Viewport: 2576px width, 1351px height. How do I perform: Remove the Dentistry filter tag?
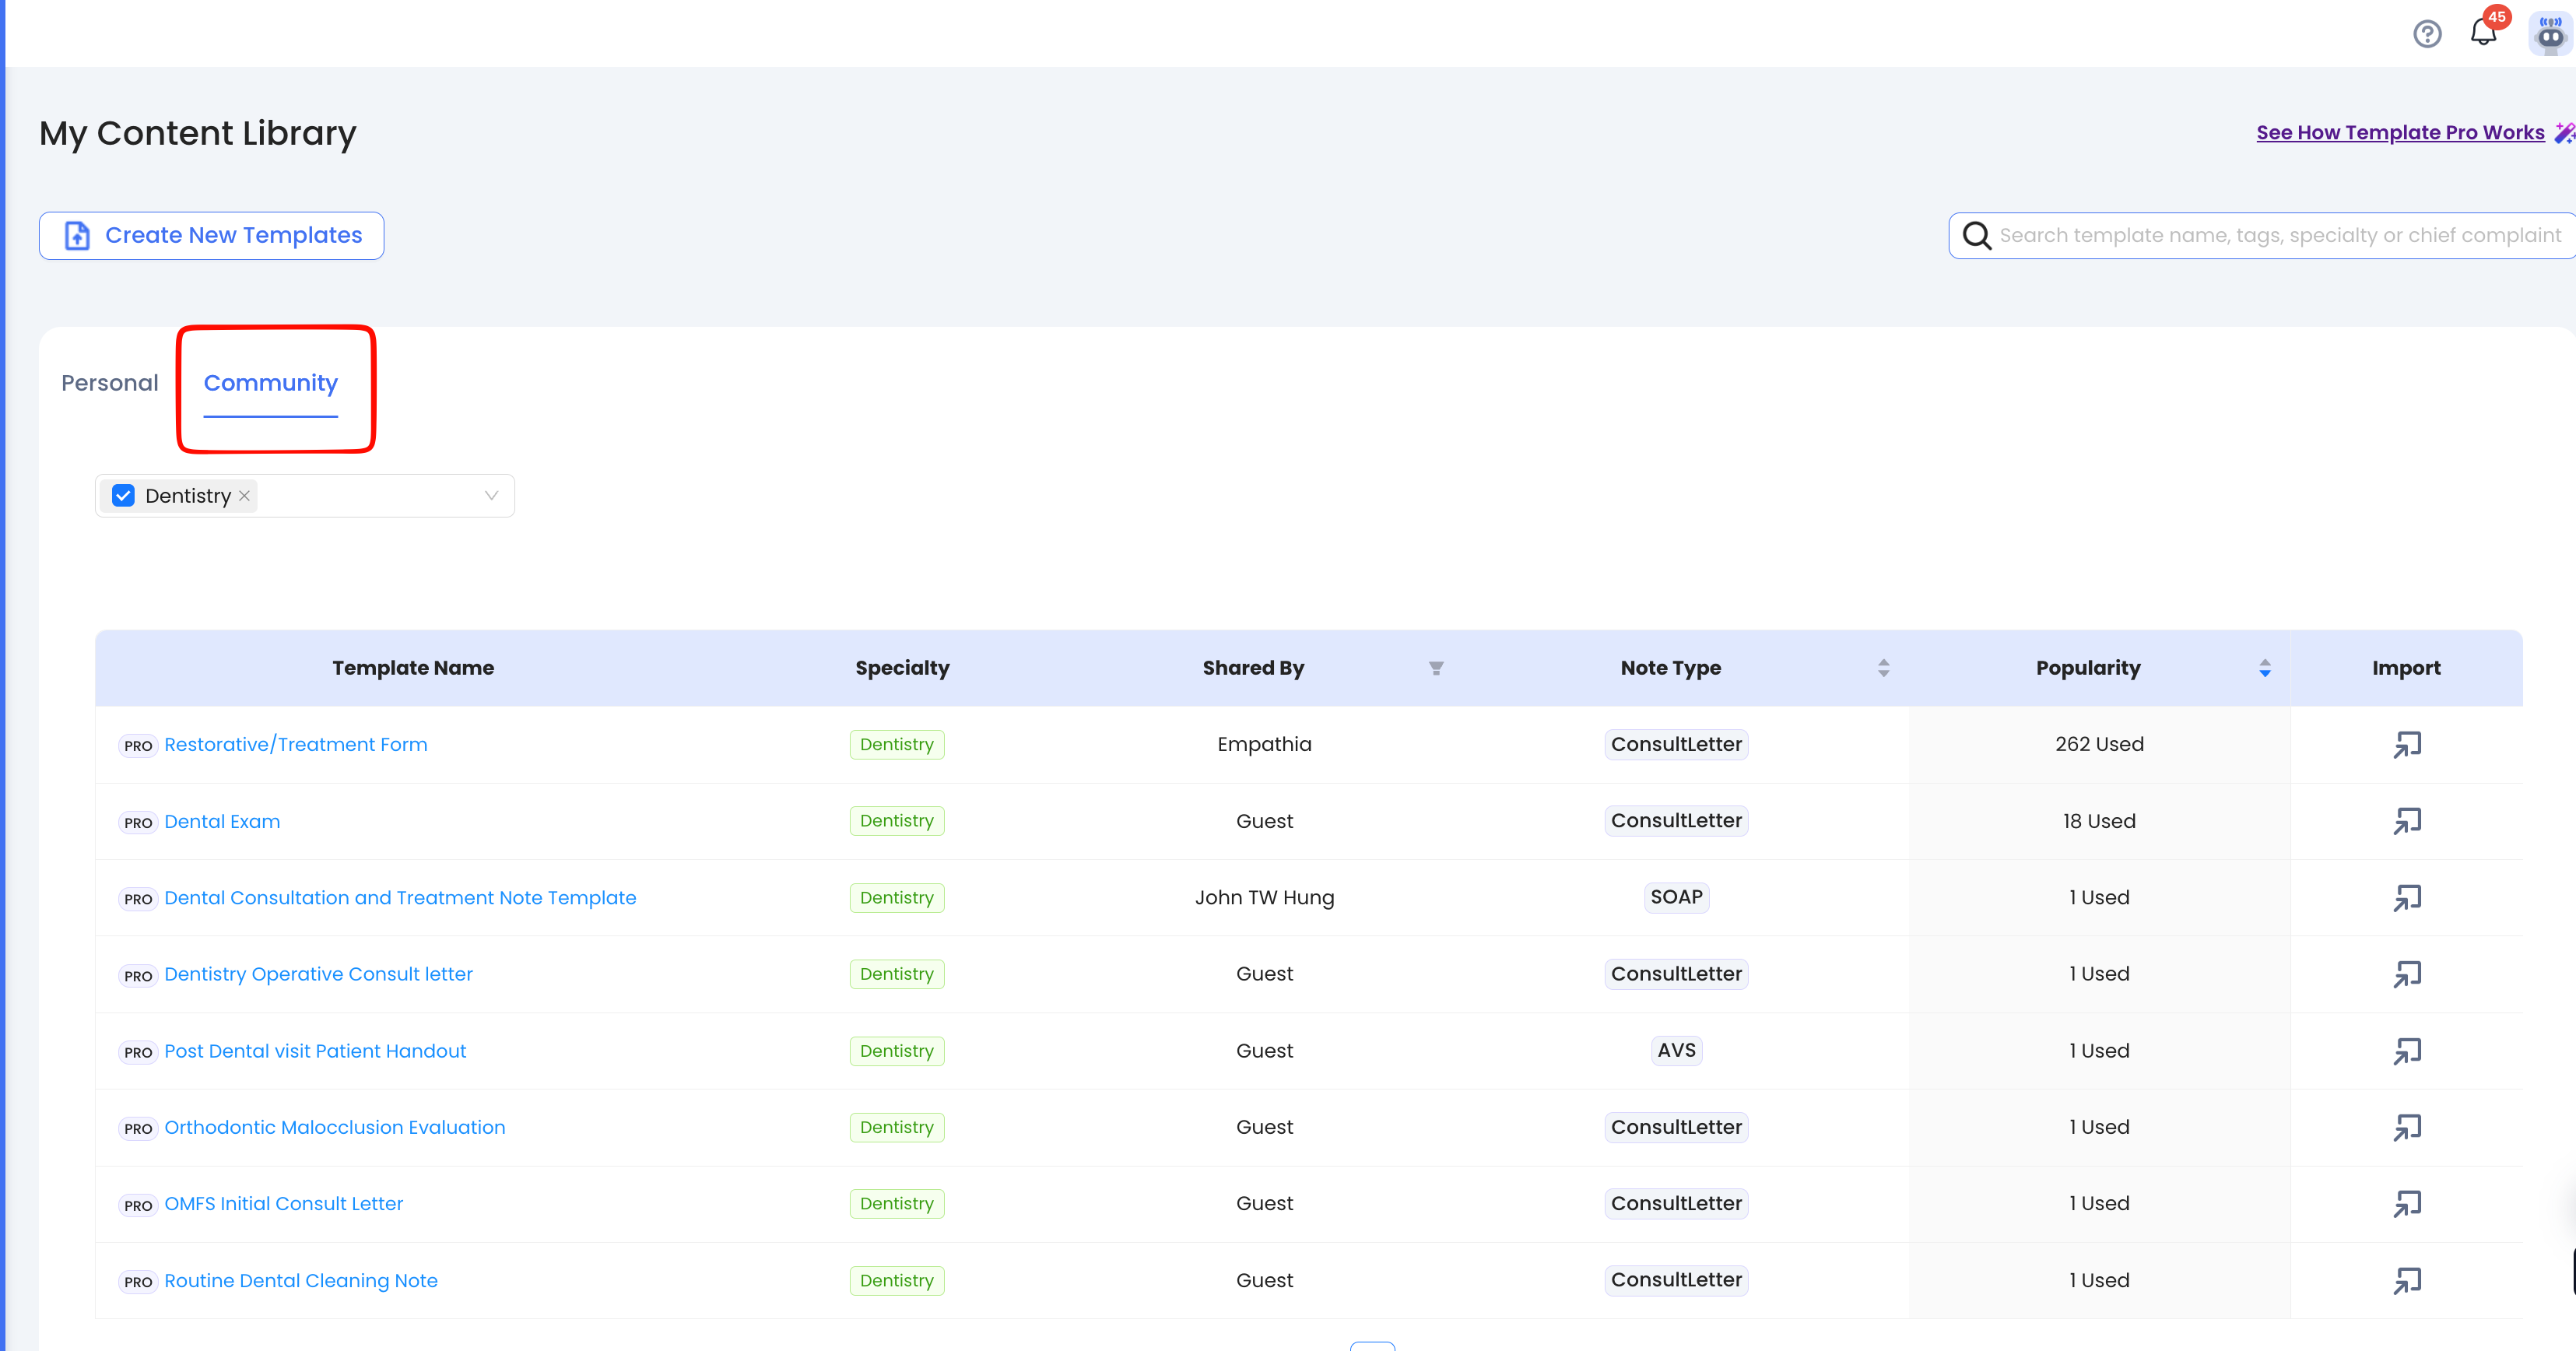pos(244,496)
